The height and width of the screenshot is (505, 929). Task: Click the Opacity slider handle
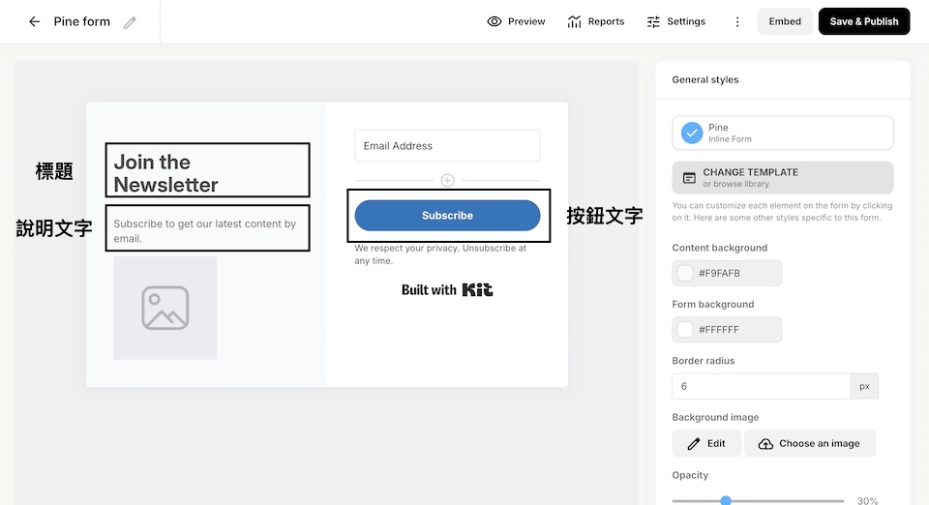point(726,500)
